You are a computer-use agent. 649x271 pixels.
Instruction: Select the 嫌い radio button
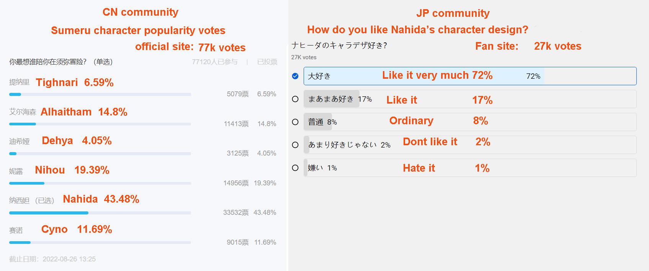[295, 168]
